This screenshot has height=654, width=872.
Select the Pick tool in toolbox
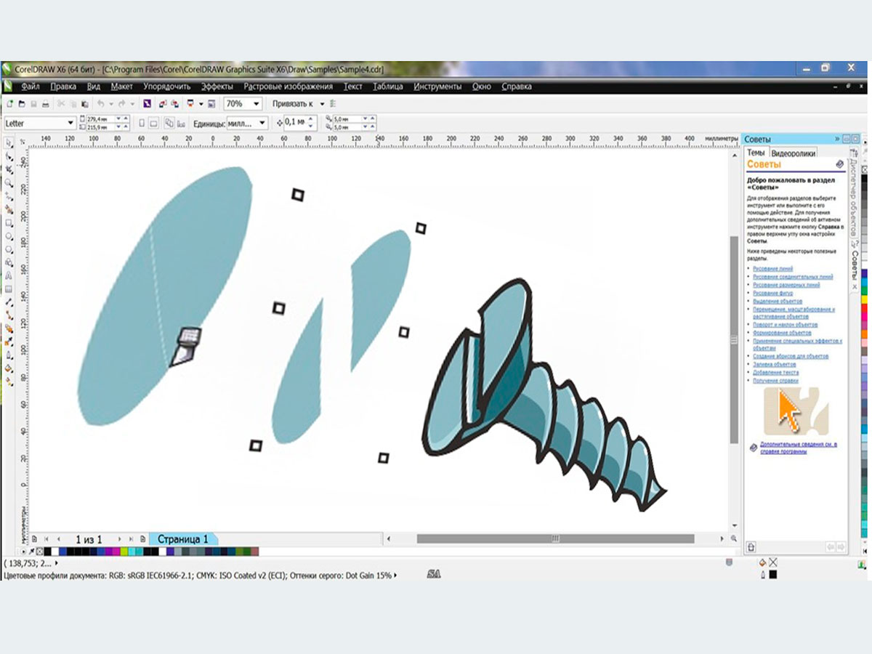tap(9, 142)
